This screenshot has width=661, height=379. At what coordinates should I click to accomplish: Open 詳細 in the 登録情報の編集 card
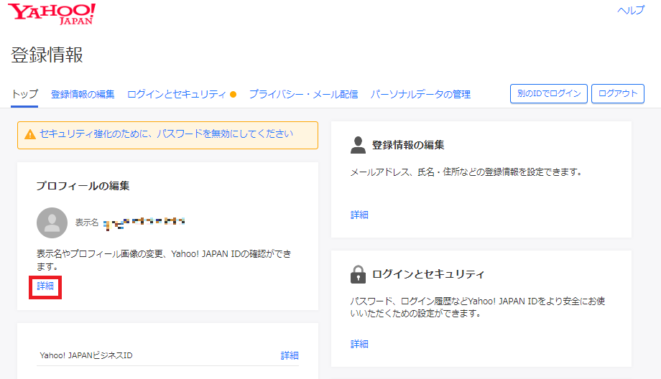359,215
